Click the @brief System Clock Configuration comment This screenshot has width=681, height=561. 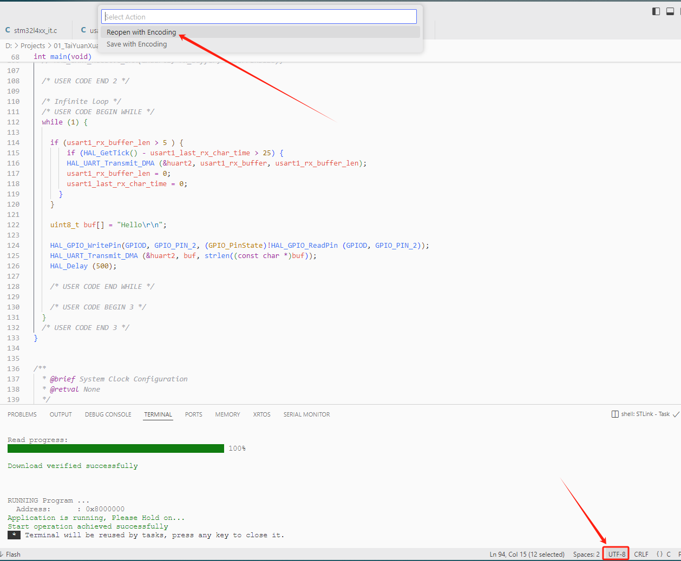pyautogui.click(x=119, y=379)
